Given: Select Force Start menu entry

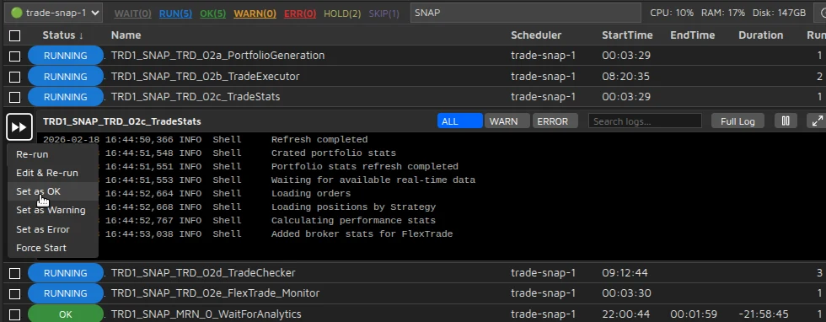Looking at the screenshot, I should 52,248.
